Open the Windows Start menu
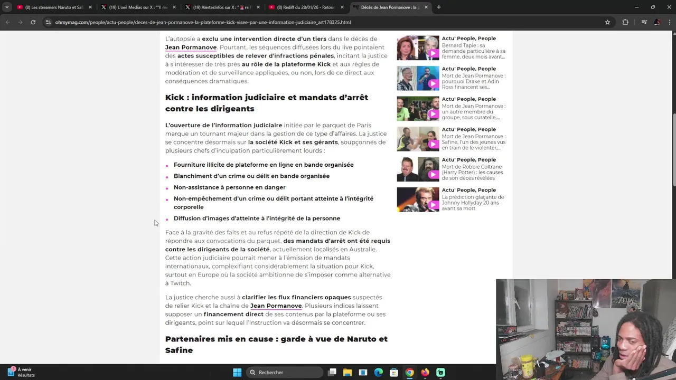676x380 pixels. tap(237, 373)
